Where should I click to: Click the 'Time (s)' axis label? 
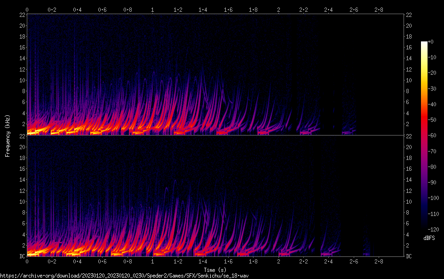[x=215, y=270]
